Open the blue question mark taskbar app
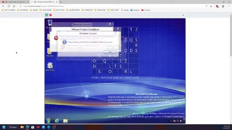232x130 pixels. pyautogui.click(x=43, y=127)
